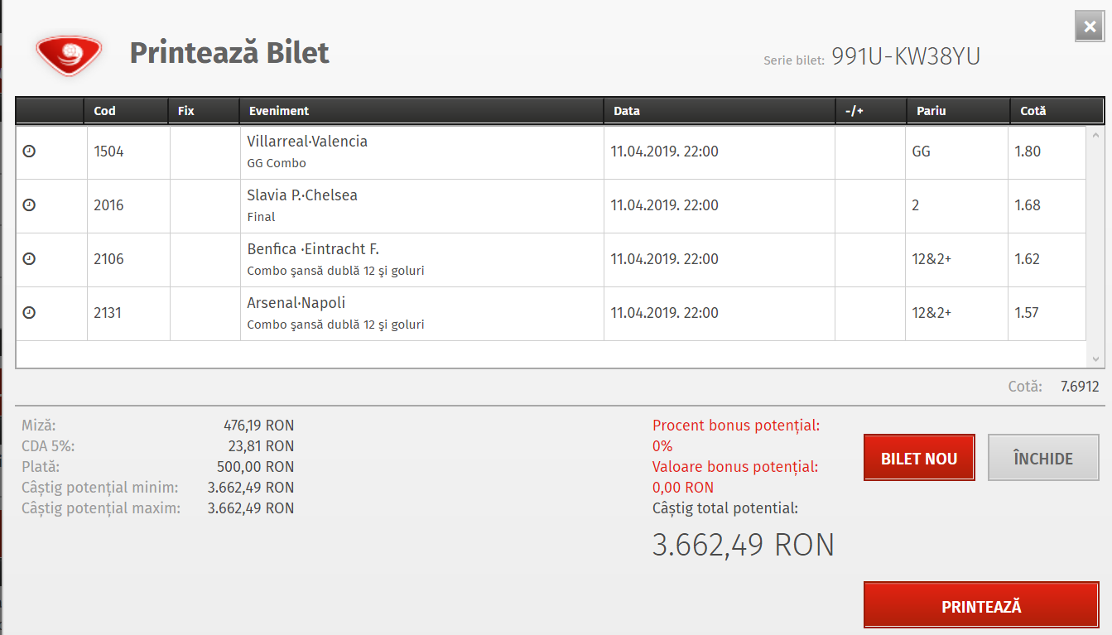Click the Final market label
The height and width of the screenshot is (635, 1112).
[261, 217]
